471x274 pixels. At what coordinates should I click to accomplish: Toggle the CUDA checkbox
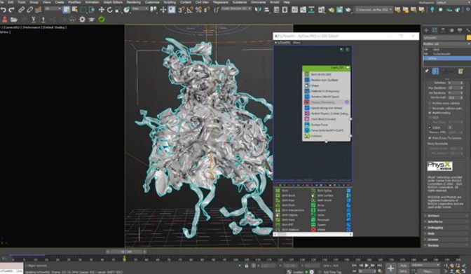[x=430, y=128]
